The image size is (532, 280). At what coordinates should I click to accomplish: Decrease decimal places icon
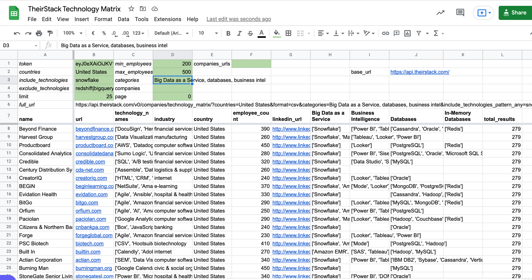114,33
